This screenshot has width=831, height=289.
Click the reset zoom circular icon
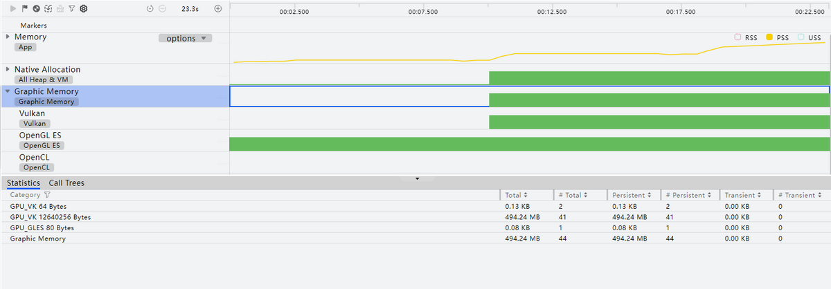150,9
